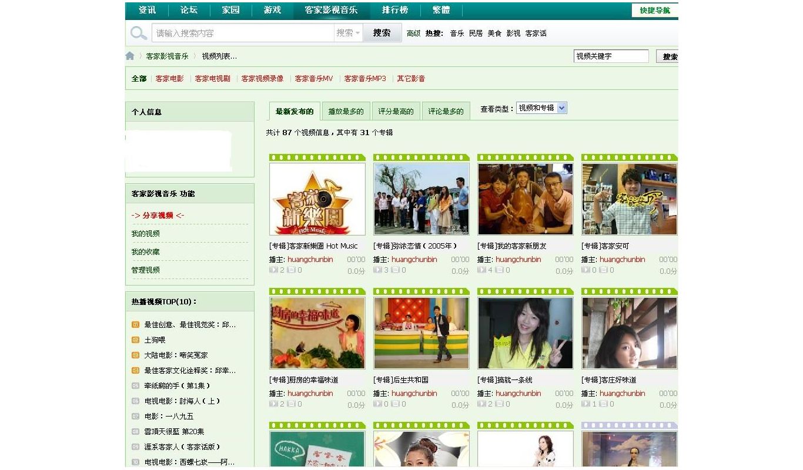Click play count icon under 我的客家新朋友
The image size is (803, 470).
click(481, 270)
